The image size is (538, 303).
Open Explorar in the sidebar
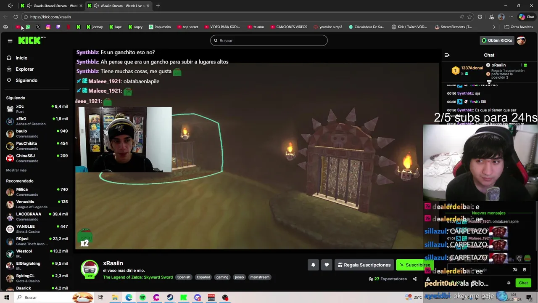24,69
